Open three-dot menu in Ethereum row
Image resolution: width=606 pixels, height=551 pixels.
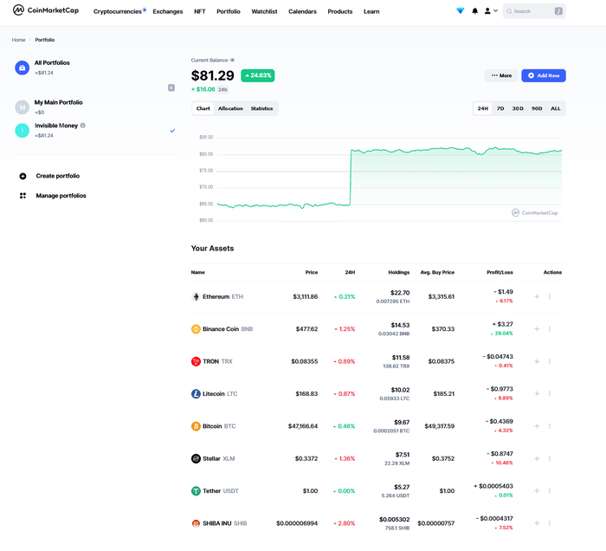(549, 296)
